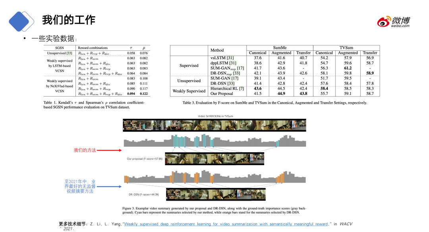Select the red 我们的方法 label
This screenshot has width=429, height=232.
85,150
